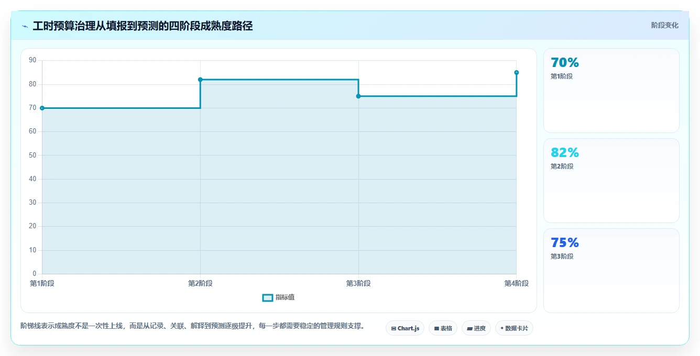The height and width of the screenshot is (356, 700).
Task: Click the footnote text about 阶梯线
Action: pos(192,326)
